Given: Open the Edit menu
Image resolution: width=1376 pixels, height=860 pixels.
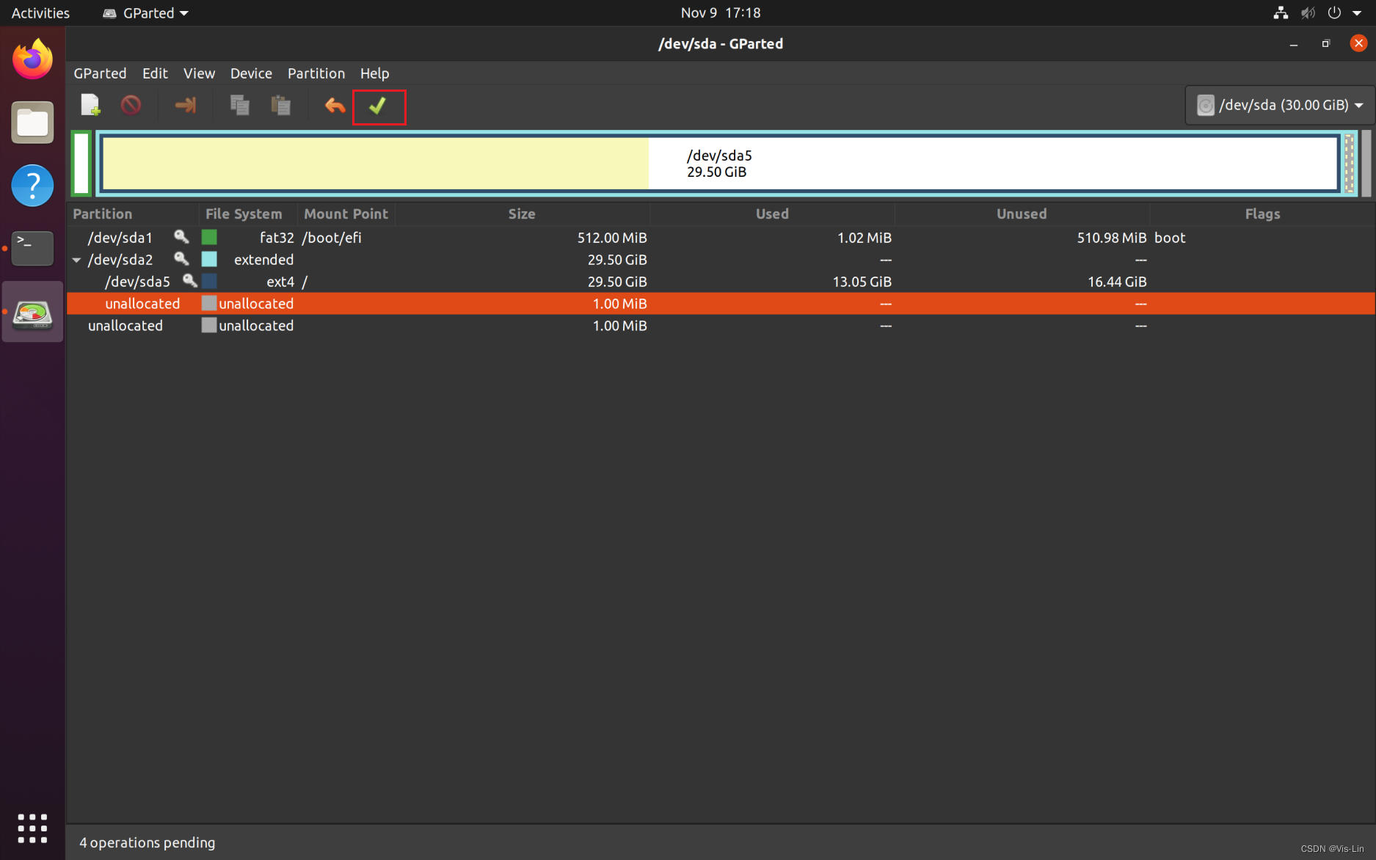Looking at the screenshot, I should (155, 73).
